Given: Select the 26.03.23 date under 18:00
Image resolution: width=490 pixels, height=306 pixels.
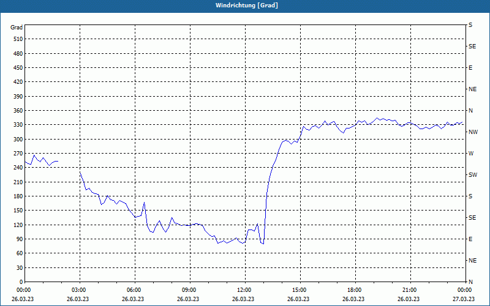Looking at the screenshot, I should [x=353, y=299].
